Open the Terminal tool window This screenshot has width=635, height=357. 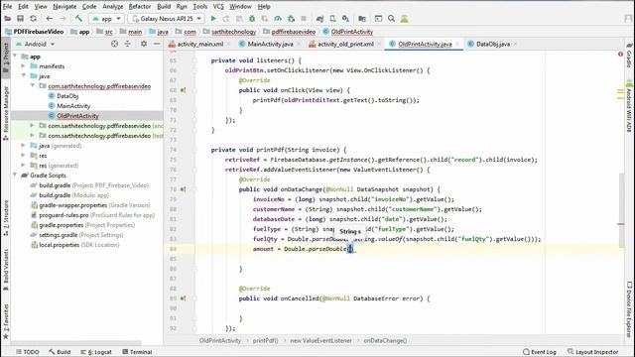(137, 352)
